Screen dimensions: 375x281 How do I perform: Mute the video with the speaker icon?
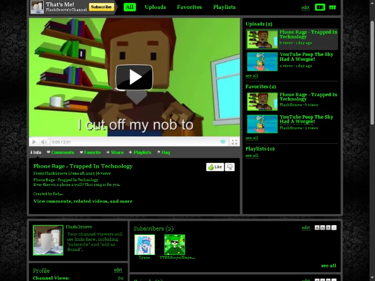tap(44, 142)
